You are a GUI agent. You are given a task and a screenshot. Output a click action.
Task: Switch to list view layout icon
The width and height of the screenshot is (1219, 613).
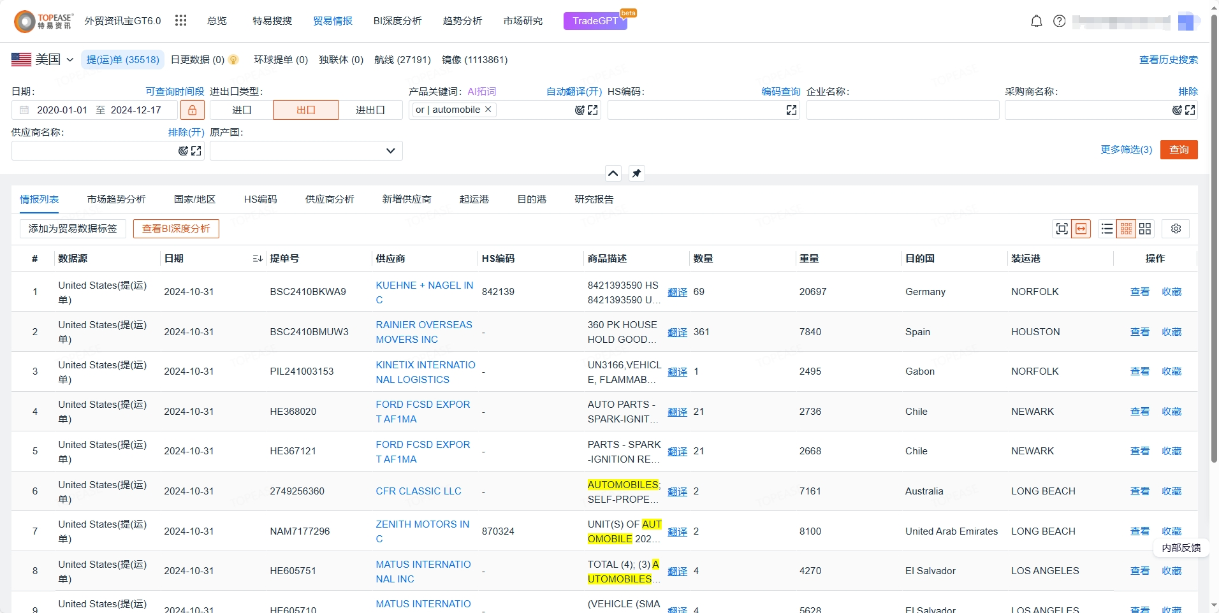click(1107, 229)
